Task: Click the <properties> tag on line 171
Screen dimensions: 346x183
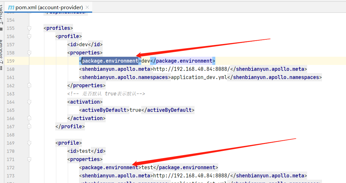Action: pos(85,159)
